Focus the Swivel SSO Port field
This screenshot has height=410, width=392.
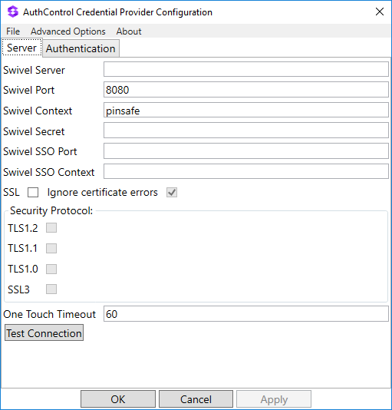click(x=246, y=151)
